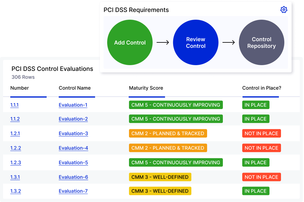Open control number 1.1.2
The image size is (304, 202).
pyautogui.click(x=15, y=119)
